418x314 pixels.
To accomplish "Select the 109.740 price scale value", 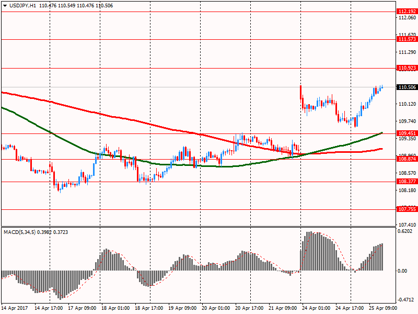I will pos(407,121).
